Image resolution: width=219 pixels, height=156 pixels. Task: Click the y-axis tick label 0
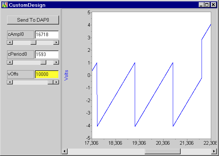[89, 76]
